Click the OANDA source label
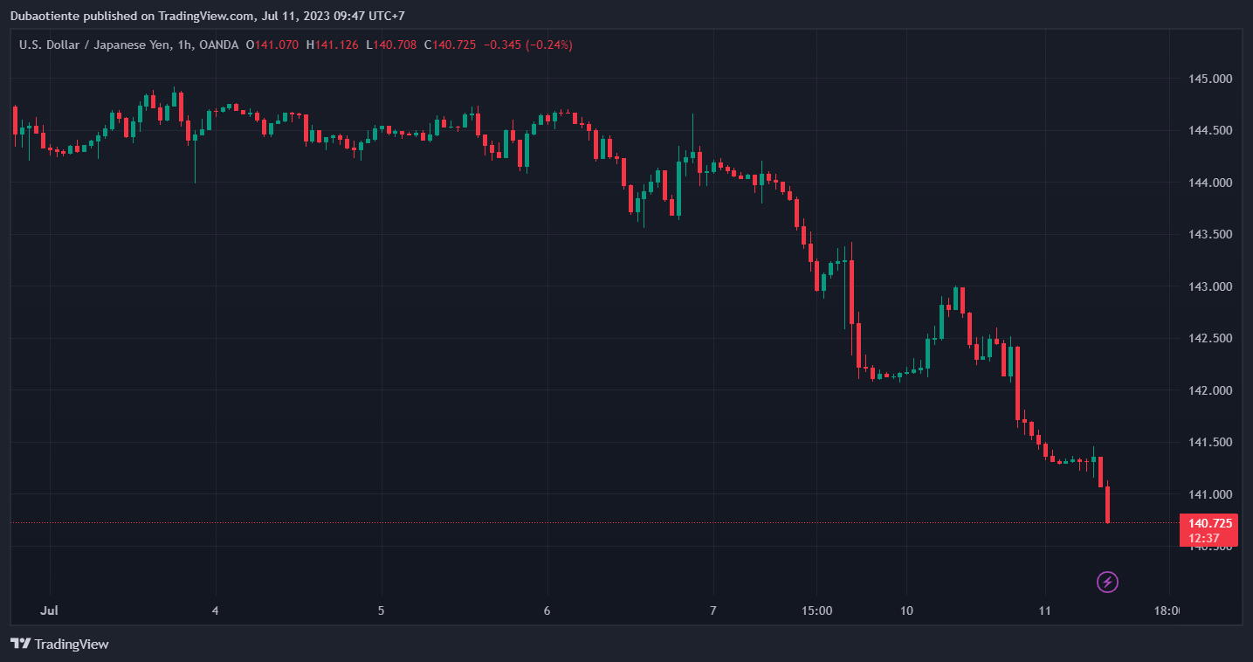Viewport: 1253px width, 662px height. (218, 45)
